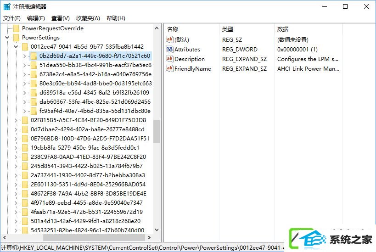Image resolution: width=376 pixels, height=252 pixels.
Task: Collapse the PowerSettings tree node
Action: pos(7,38)
